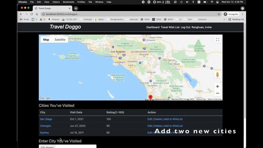Click the Rating(1-100) column header
The width and height of the screenshot is (263, 148).
tap(115, 112)
